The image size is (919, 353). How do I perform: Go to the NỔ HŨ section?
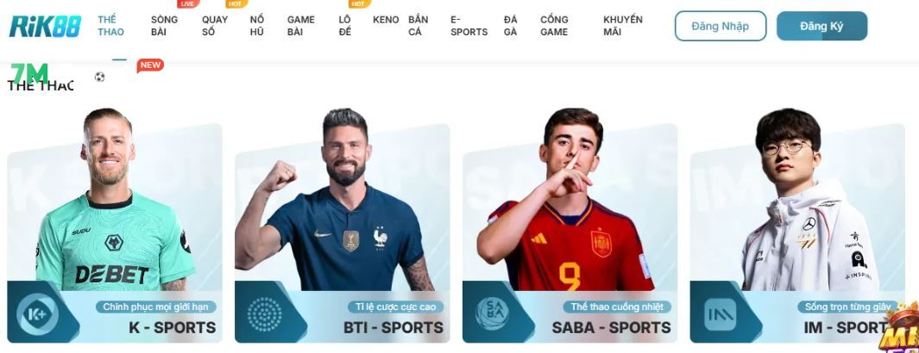pos(256,26)
